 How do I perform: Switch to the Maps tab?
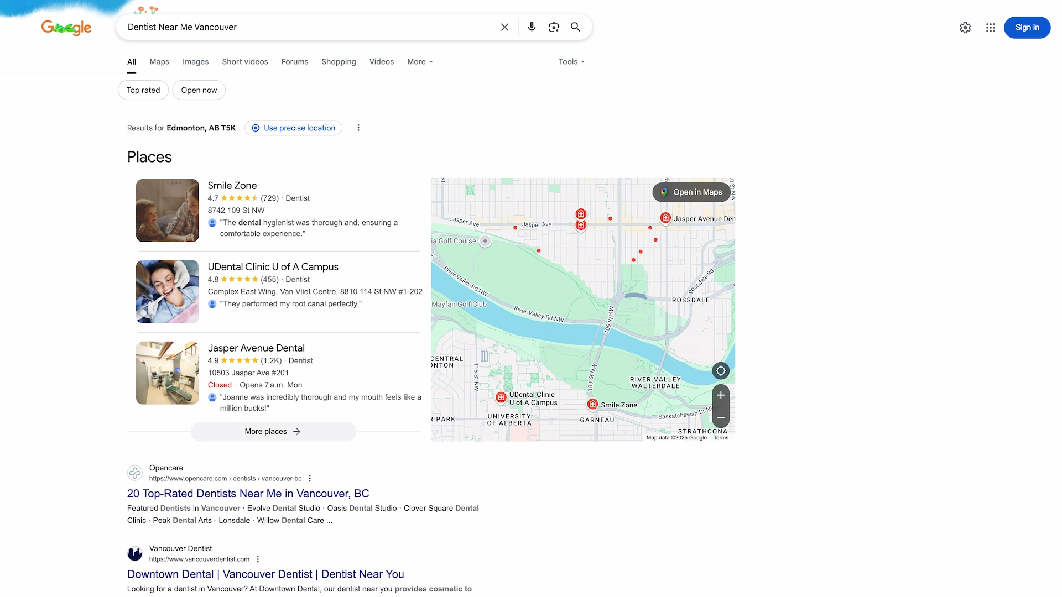159,62
